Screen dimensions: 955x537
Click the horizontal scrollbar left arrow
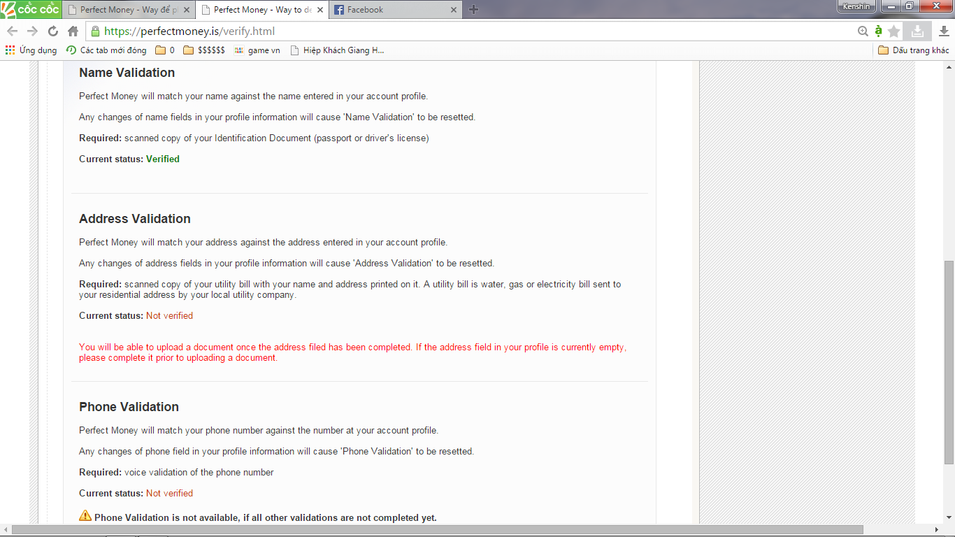(x=5, y=530)
